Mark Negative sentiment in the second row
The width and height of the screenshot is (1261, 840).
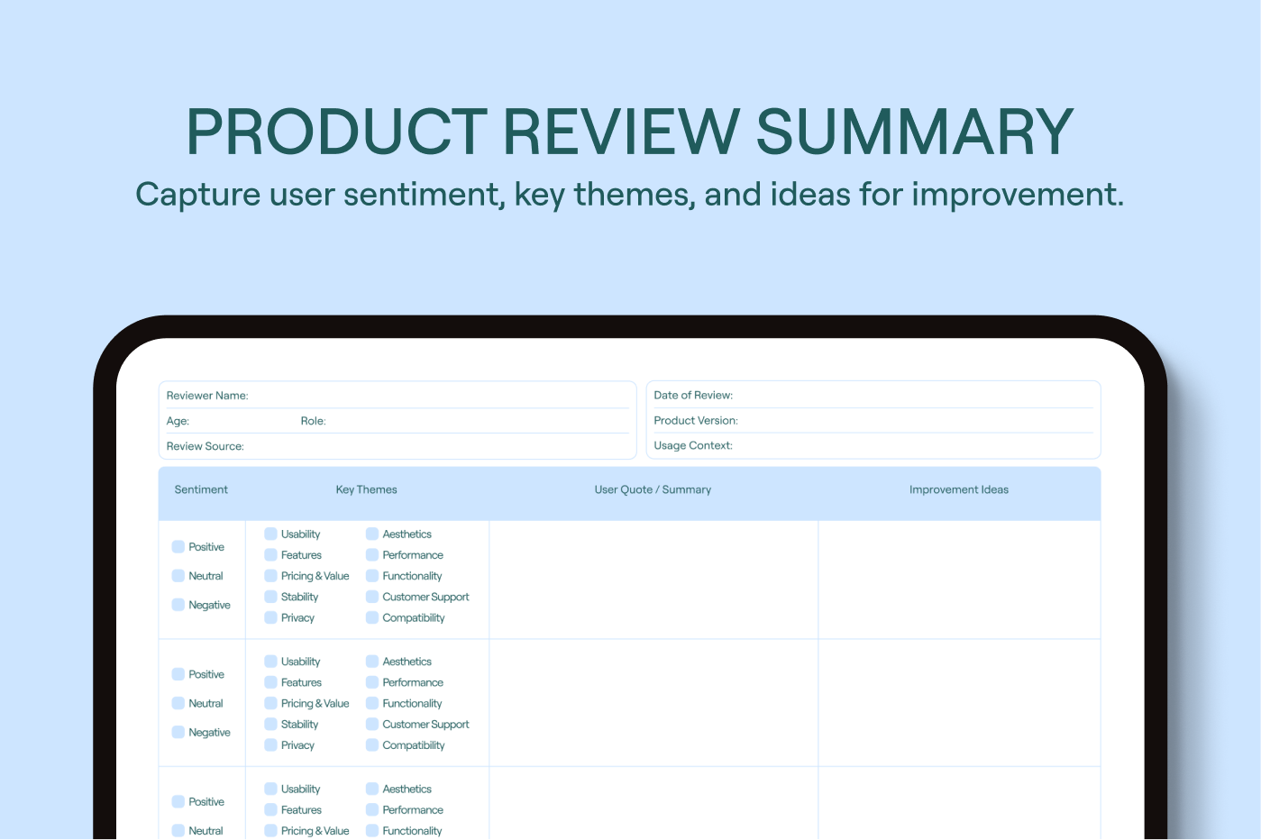(x=178, y=732)
